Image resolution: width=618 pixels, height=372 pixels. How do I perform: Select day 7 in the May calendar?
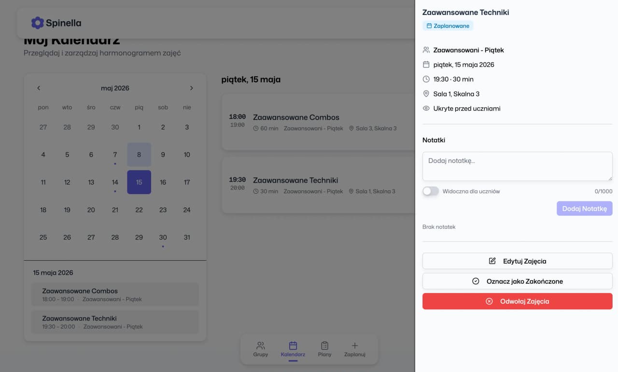(115, 155)
